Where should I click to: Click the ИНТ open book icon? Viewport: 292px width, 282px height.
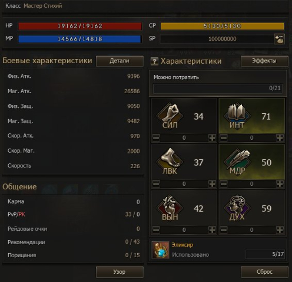(x=237, y=116)
